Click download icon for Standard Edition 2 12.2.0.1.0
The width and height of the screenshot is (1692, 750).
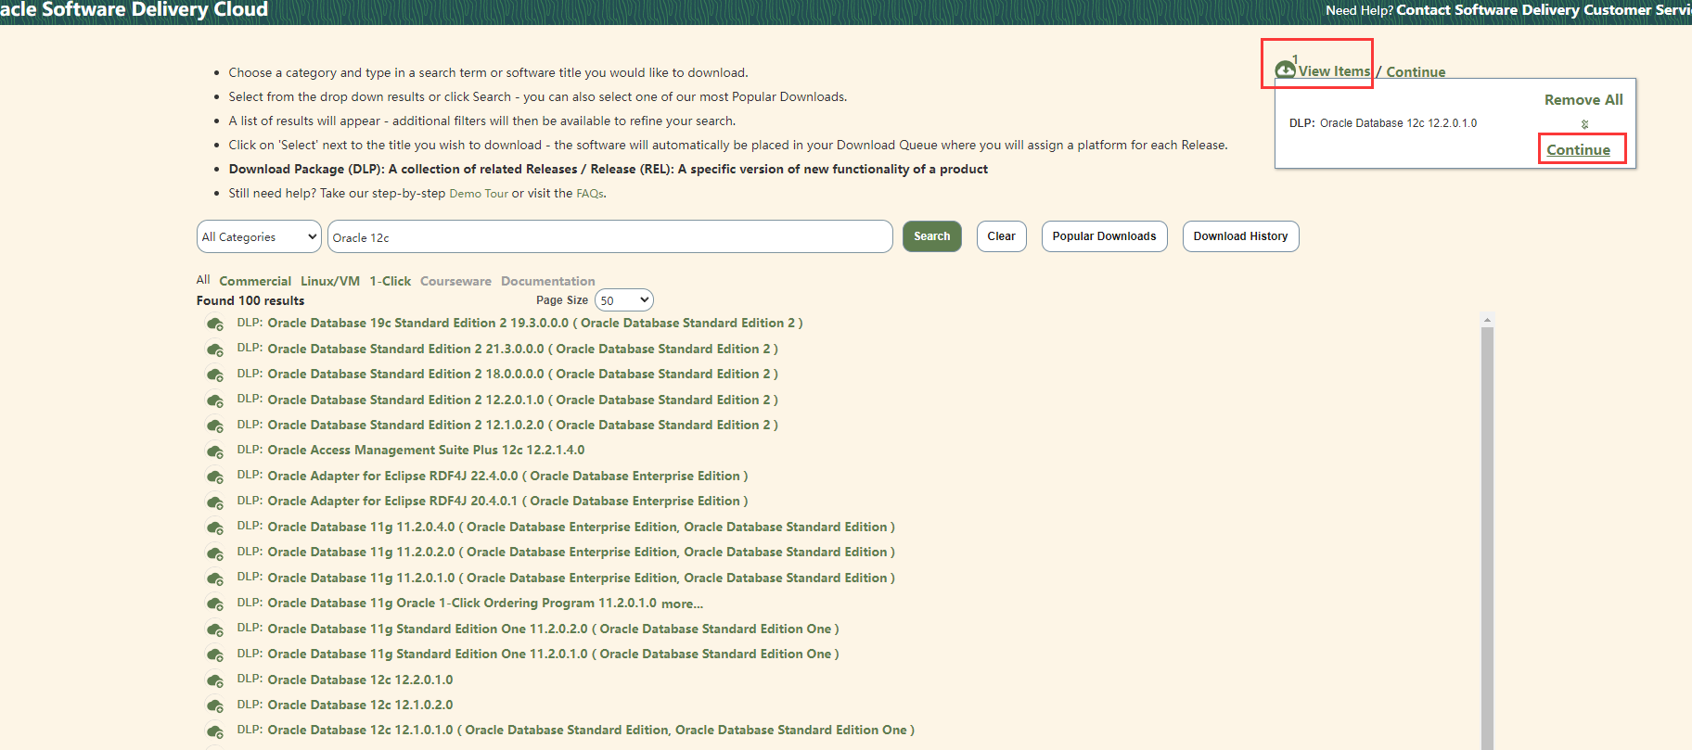click(x=214, y=400)
